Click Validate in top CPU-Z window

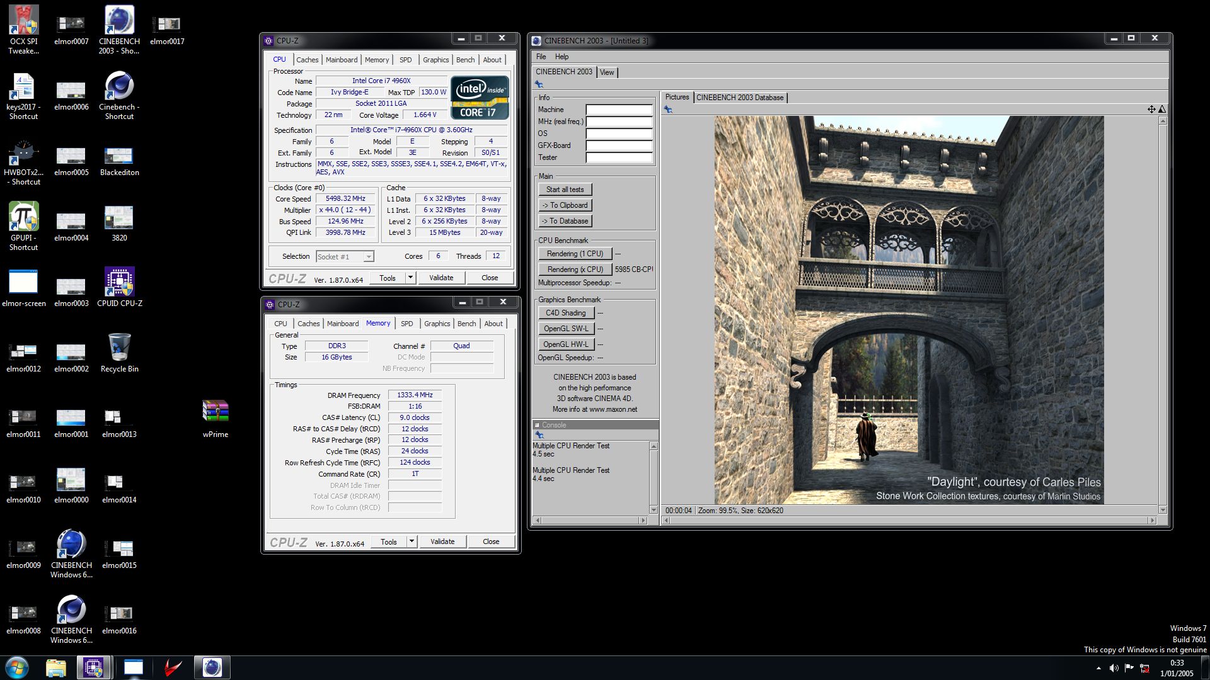(441, 278)
